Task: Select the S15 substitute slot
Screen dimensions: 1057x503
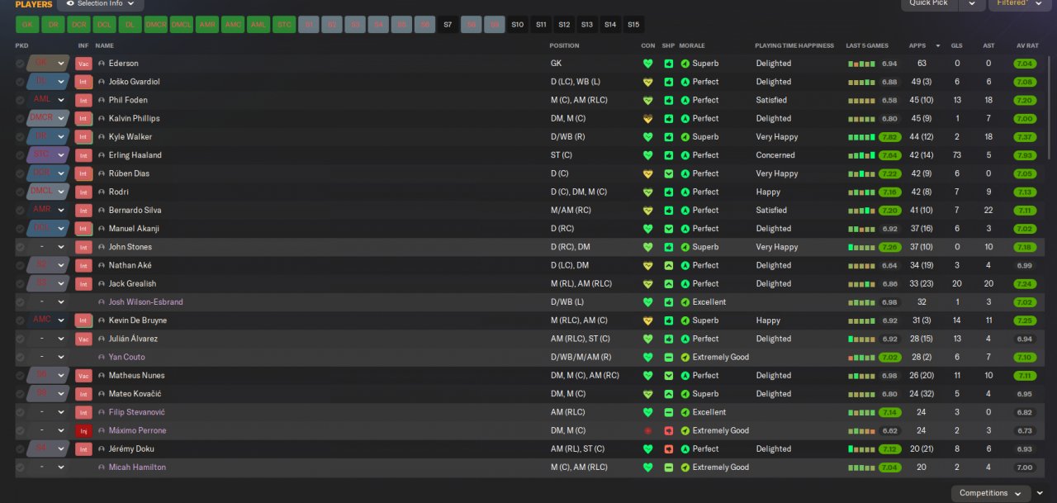Action: point(633,25)
